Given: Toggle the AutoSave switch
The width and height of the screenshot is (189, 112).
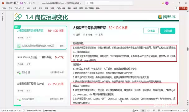Looking at the screenshot, I should point(16,3).
